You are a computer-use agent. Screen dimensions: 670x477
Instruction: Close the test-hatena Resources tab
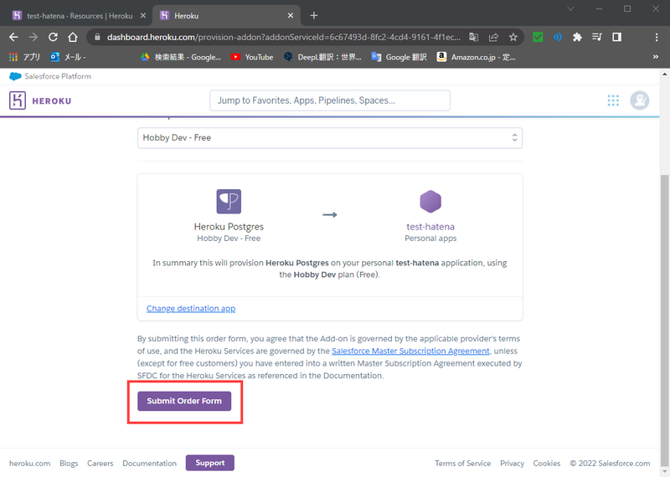pyautogui.click(x=143, y=15)
